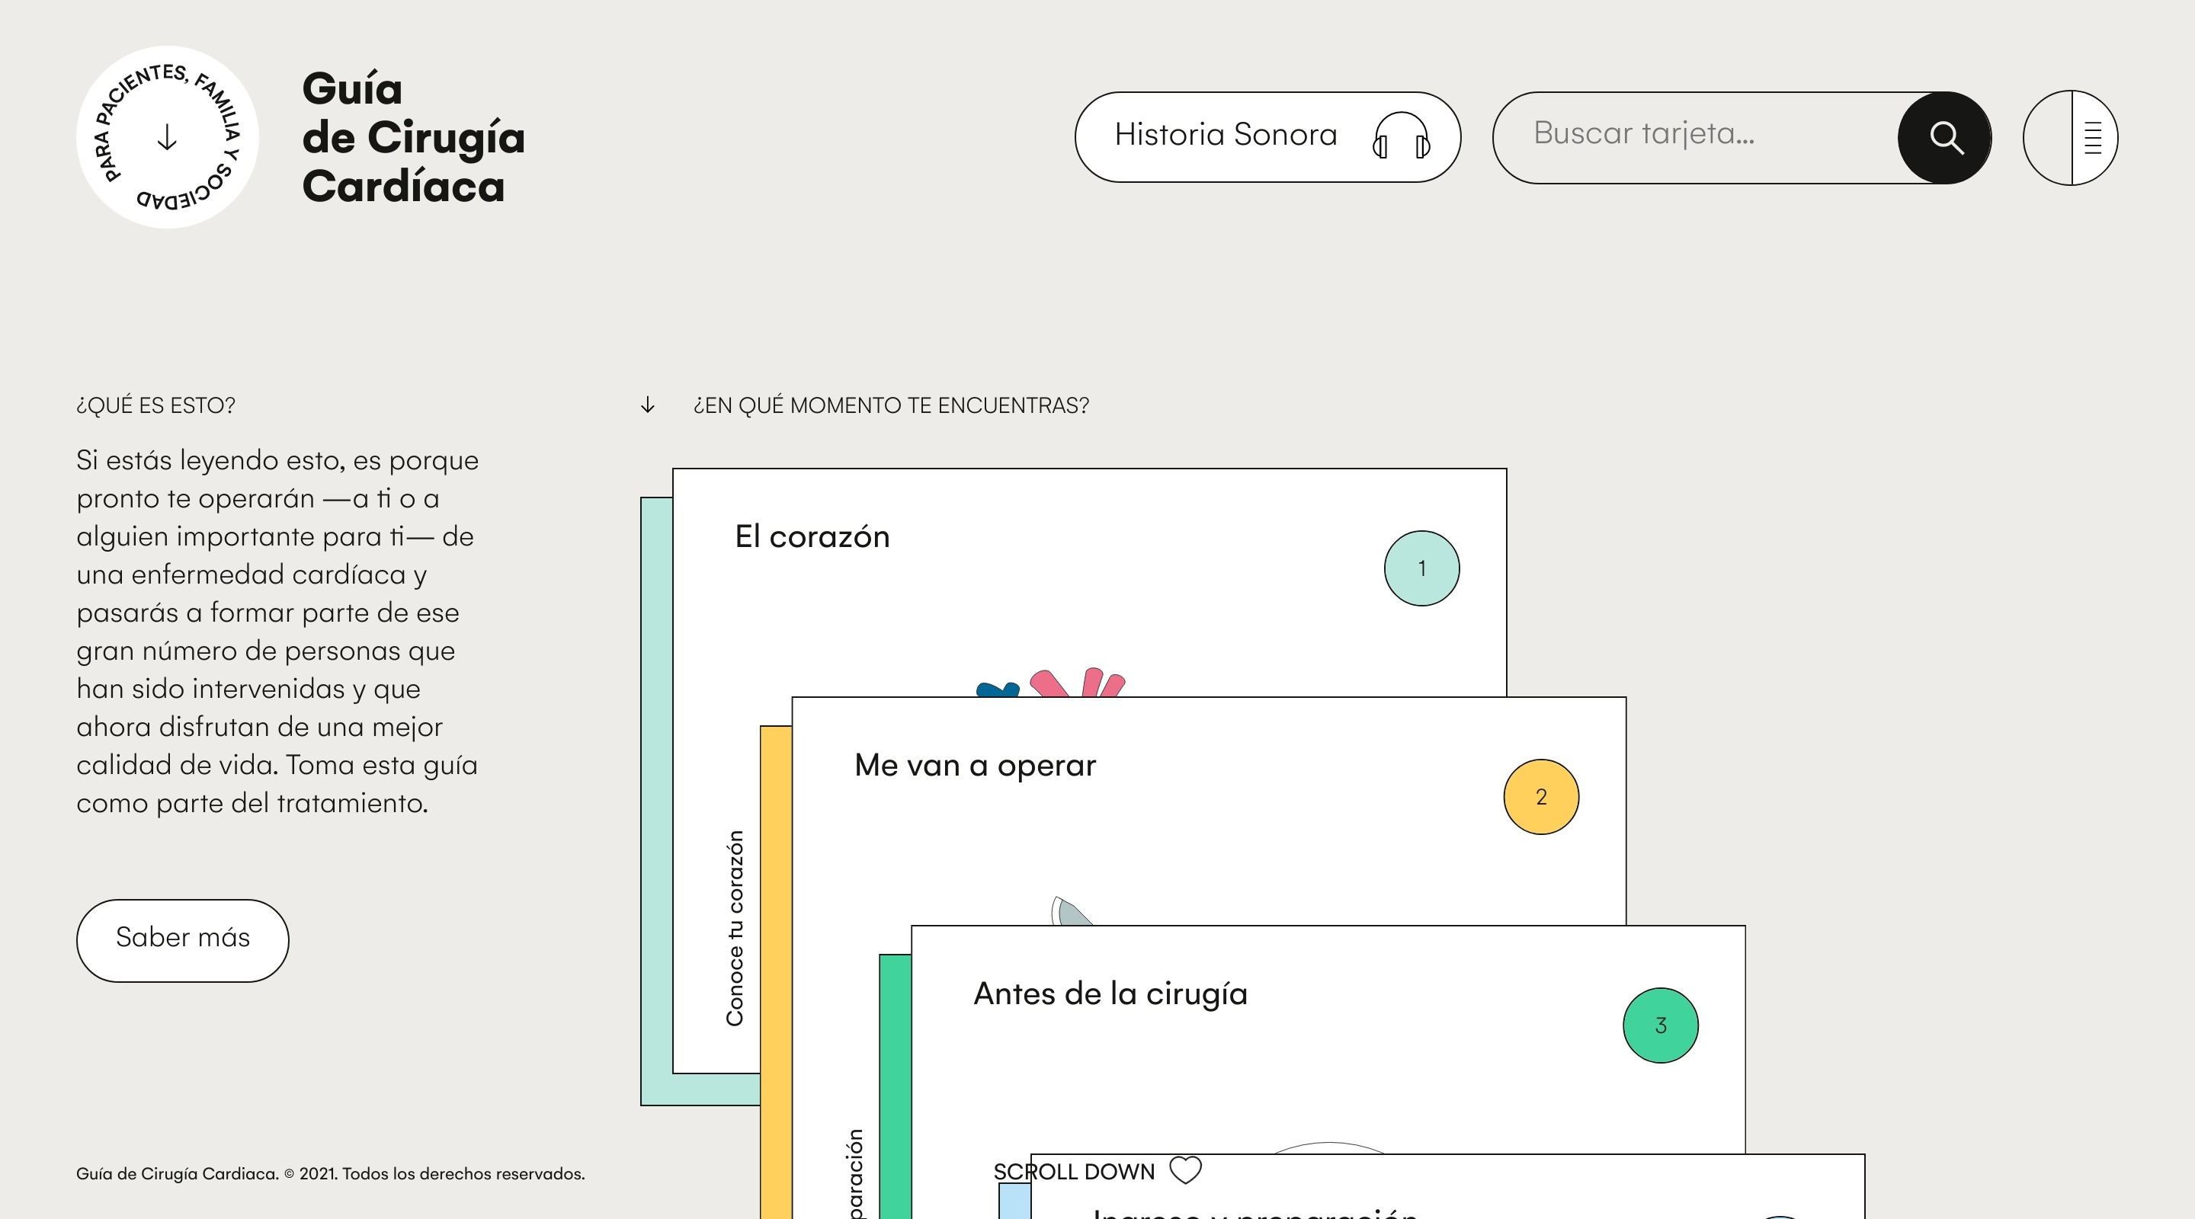Click the heart icon beside SCROLL DOWN
The image size is (2195, 1219).
point(1184,1169)
